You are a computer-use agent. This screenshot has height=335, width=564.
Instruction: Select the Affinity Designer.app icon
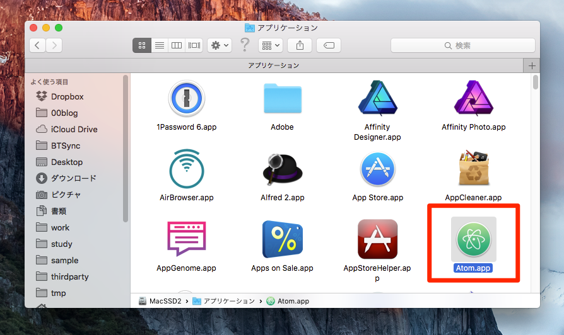(x=378, y=98)
